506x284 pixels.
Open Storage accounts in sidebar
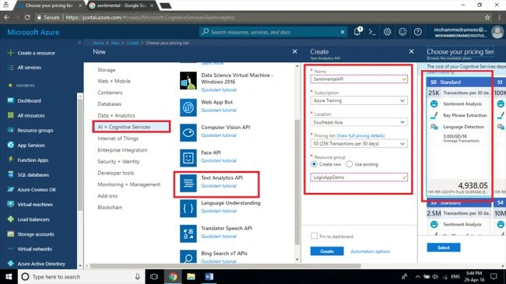pos(36,234)
